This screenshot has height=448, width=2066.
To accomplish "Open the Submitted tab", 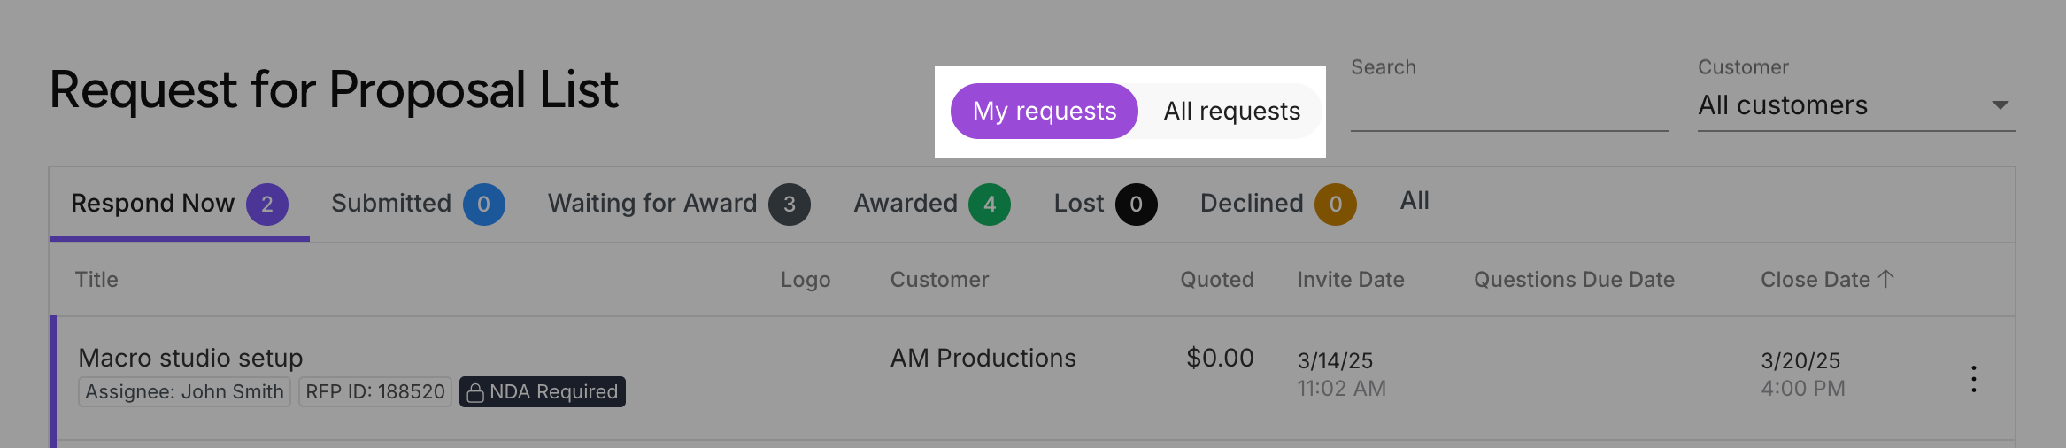I will tap(418, 204).
